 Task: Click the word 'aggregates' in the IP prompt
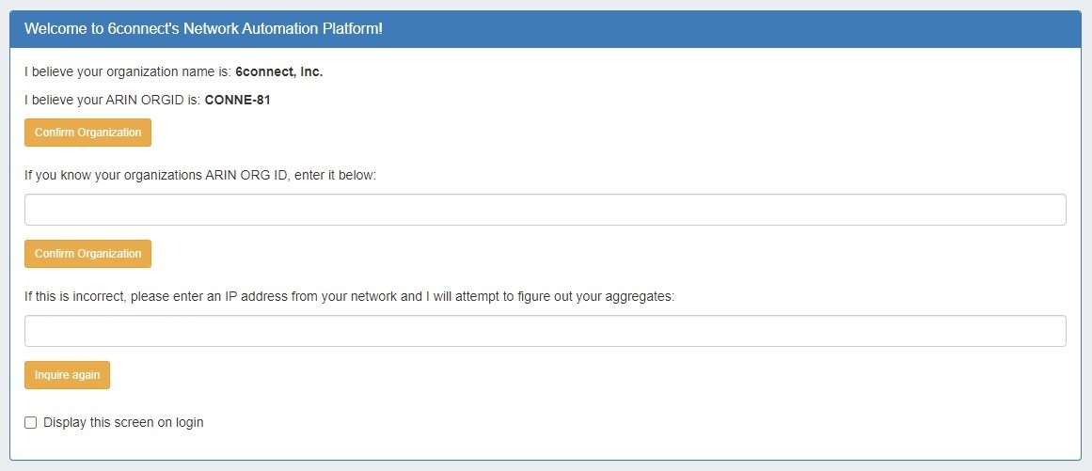641,296
